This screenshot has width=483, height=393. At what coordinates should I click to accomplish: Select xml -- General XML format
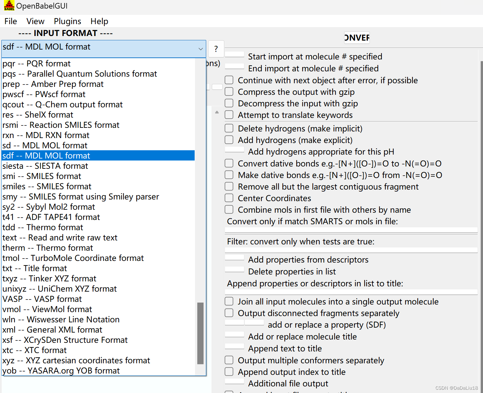click(x=98, y=330)
